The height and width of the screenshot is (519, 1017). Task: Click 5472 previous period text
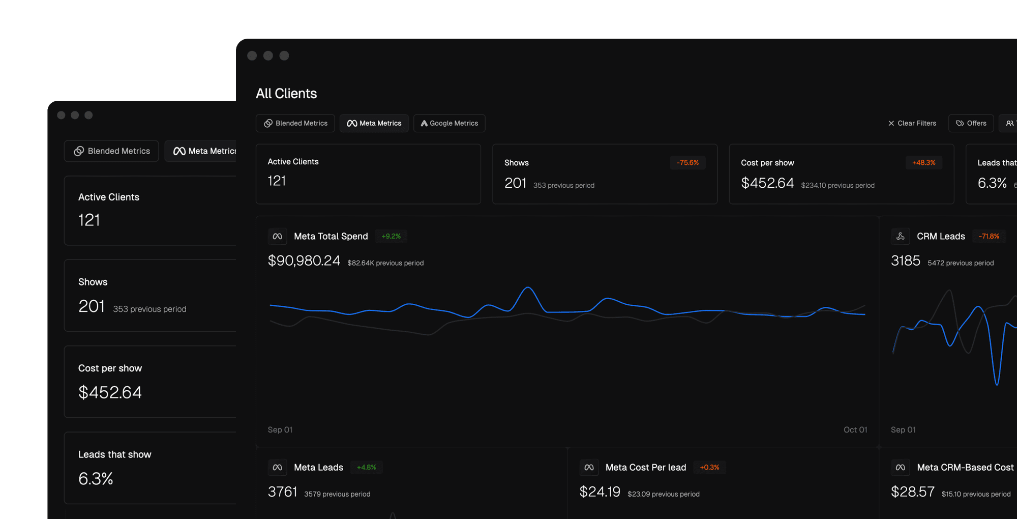(961, 263)
